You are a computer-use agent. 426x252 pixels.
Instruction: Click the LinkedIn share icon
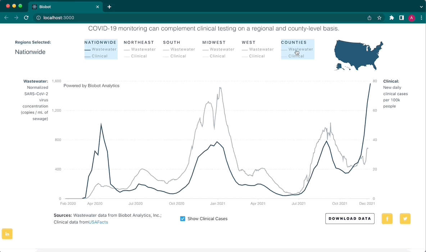click(x=7, y=234)
